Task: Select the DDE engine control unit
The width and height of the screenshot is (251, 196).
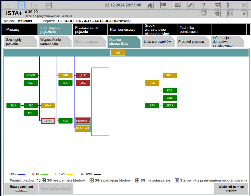Action: (169, 75)
